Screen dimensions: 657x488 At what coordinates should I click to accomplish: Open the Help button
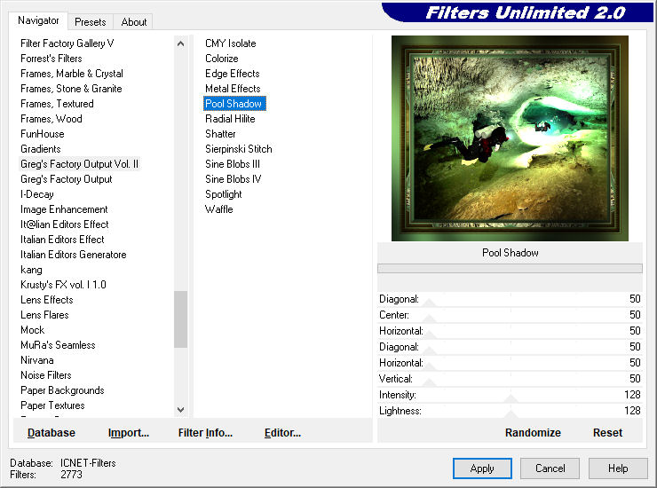click(618, 468)
